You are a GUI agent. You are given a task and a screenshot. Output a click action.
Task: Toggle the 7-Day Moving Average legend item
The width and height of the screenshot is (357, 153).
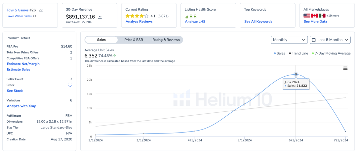click(331, 53)
